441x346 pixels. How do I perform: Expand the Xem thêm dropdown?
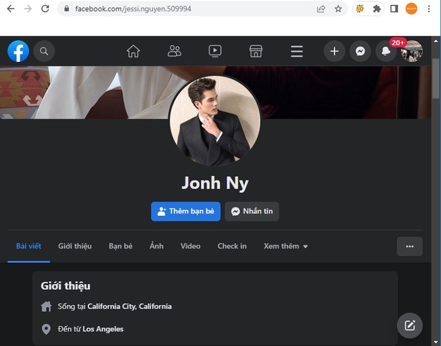[x=286, y=246]
